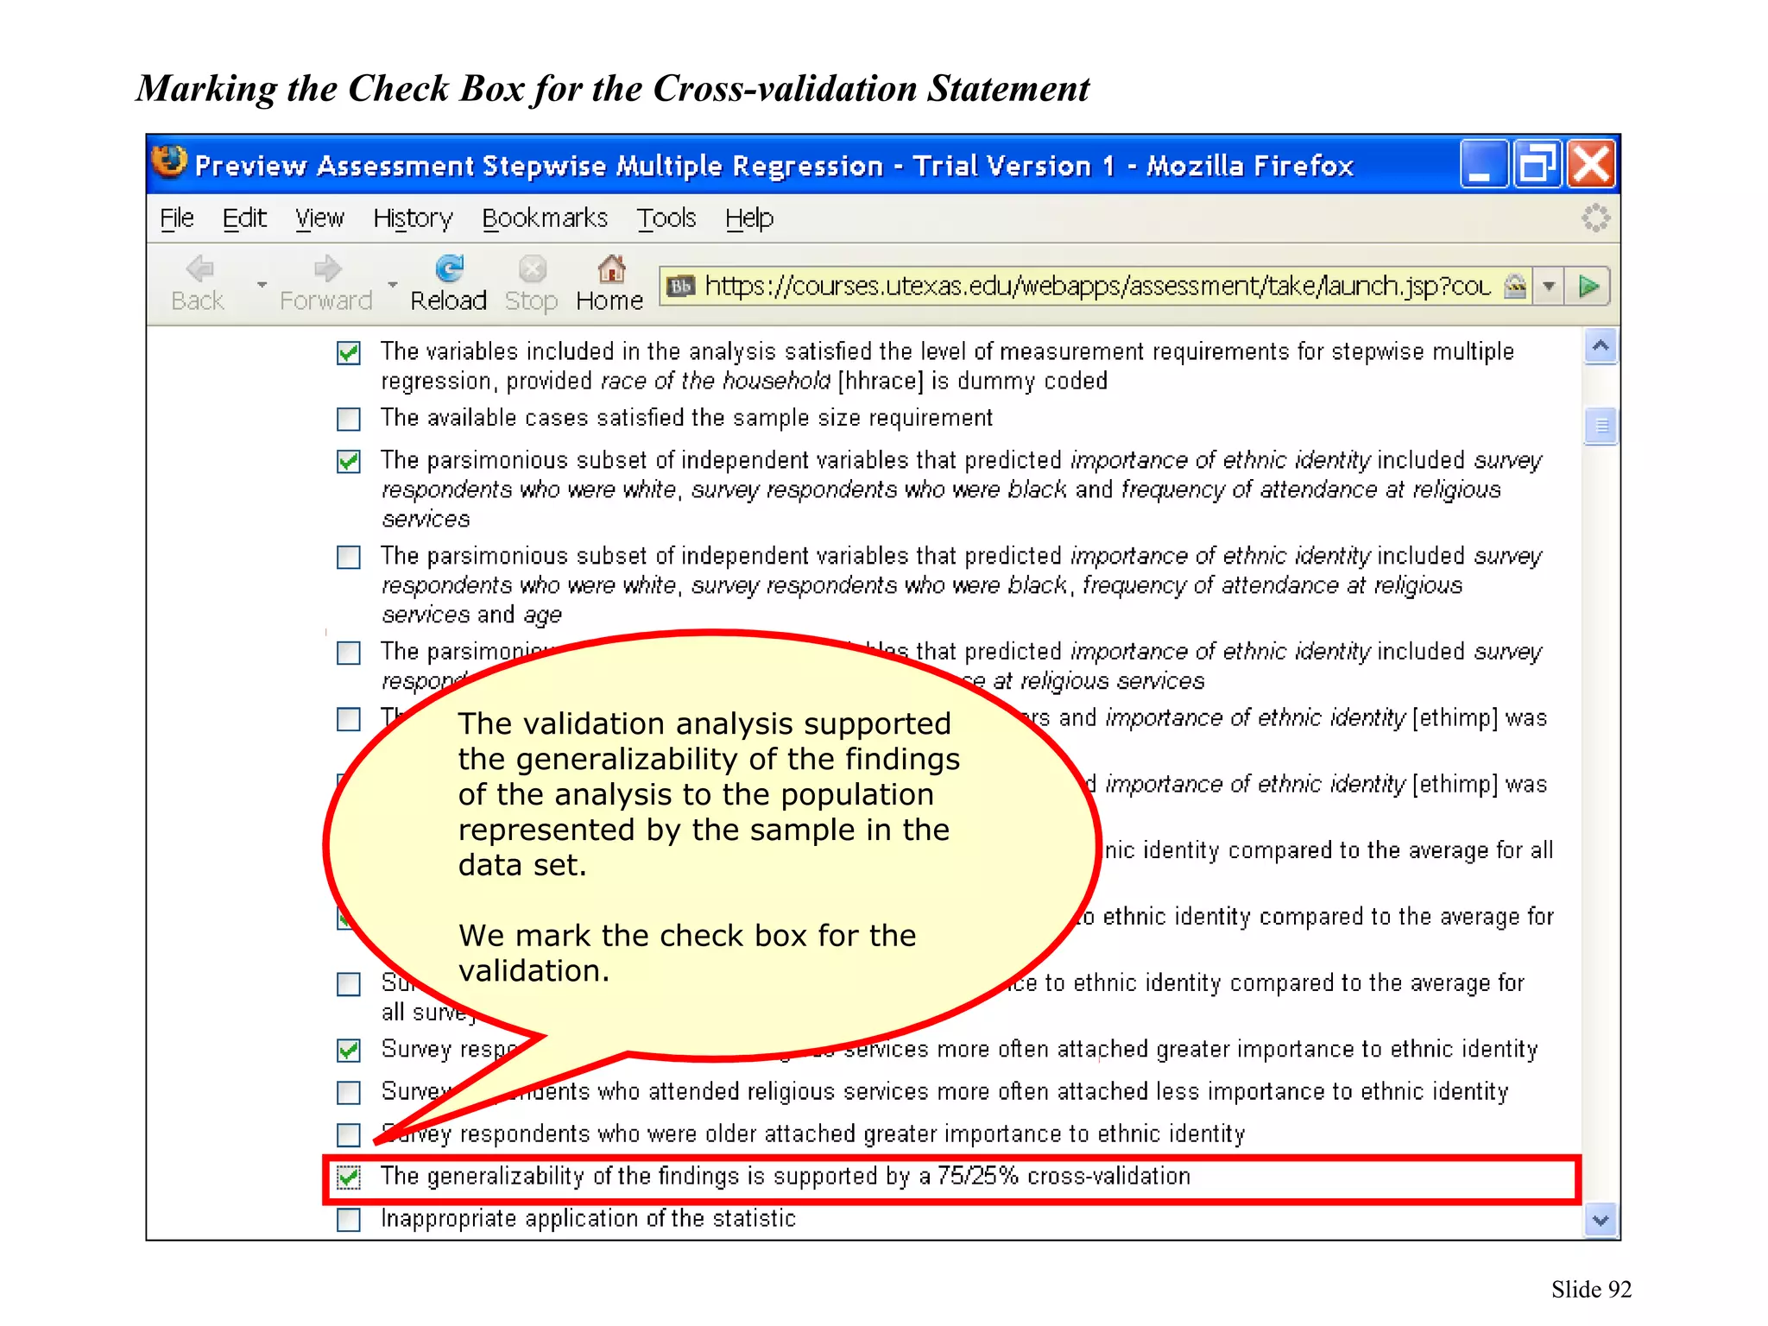1768x1326 pixels.
Task: Open the Back history dropdown arrow
Action: [262, 284]
